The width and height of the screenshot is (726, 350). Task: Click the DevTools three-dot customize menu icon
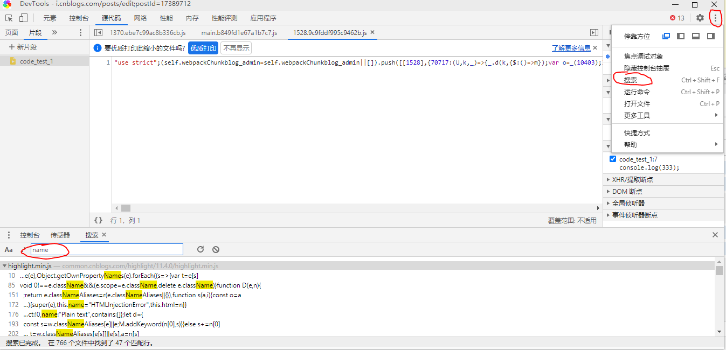[x=715, y=18]
